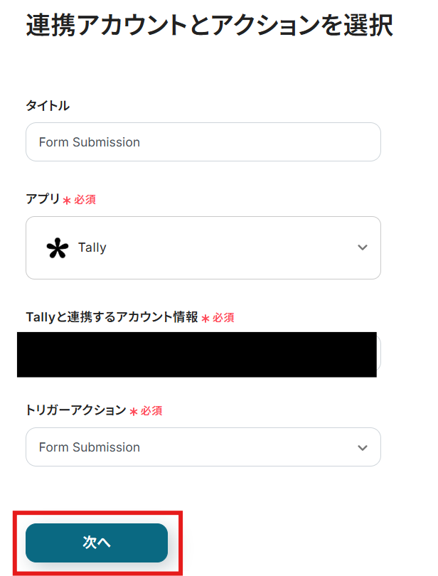Image resolution: width=438 pixels, height=576 pixels.
Task: Click the アプリ field label
Action: pyautogui.click(x=43, y=199)
